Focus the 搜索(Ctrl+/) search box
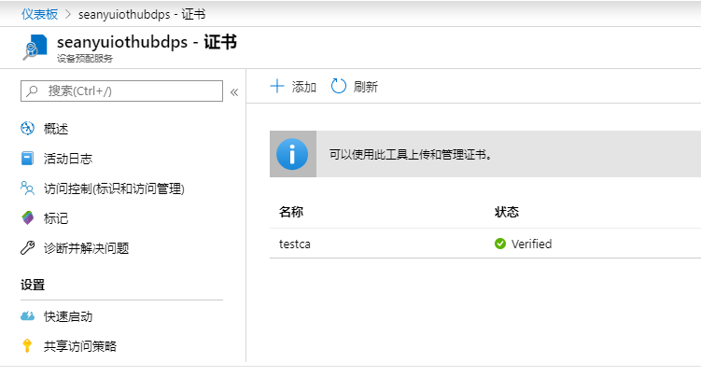Image resolution: width=701 pixels, height=377 pixels. tap(121, 91)
